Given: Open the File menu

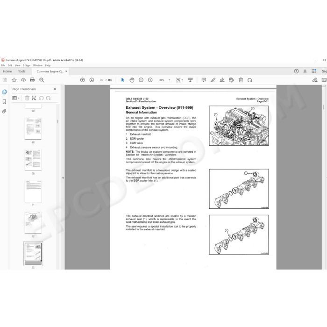Looking at the screenshot, I should 3,65.
